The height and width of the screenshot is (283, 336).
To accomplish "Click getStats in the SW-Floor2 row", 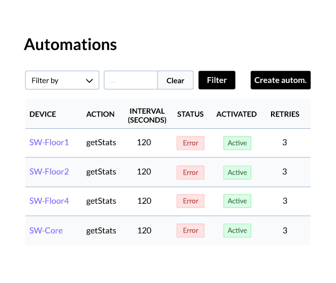I will tap(101, 172).
